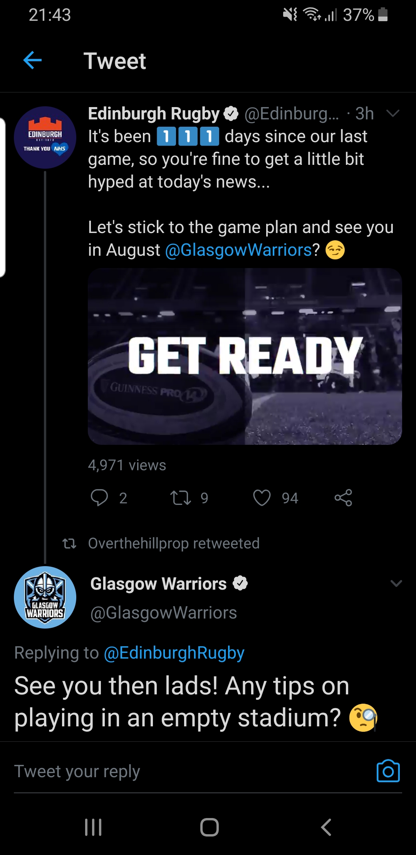Screen dimensions: 416x855
Task: Tap Android back navigation chevron
Action: (x=326, y=827)
